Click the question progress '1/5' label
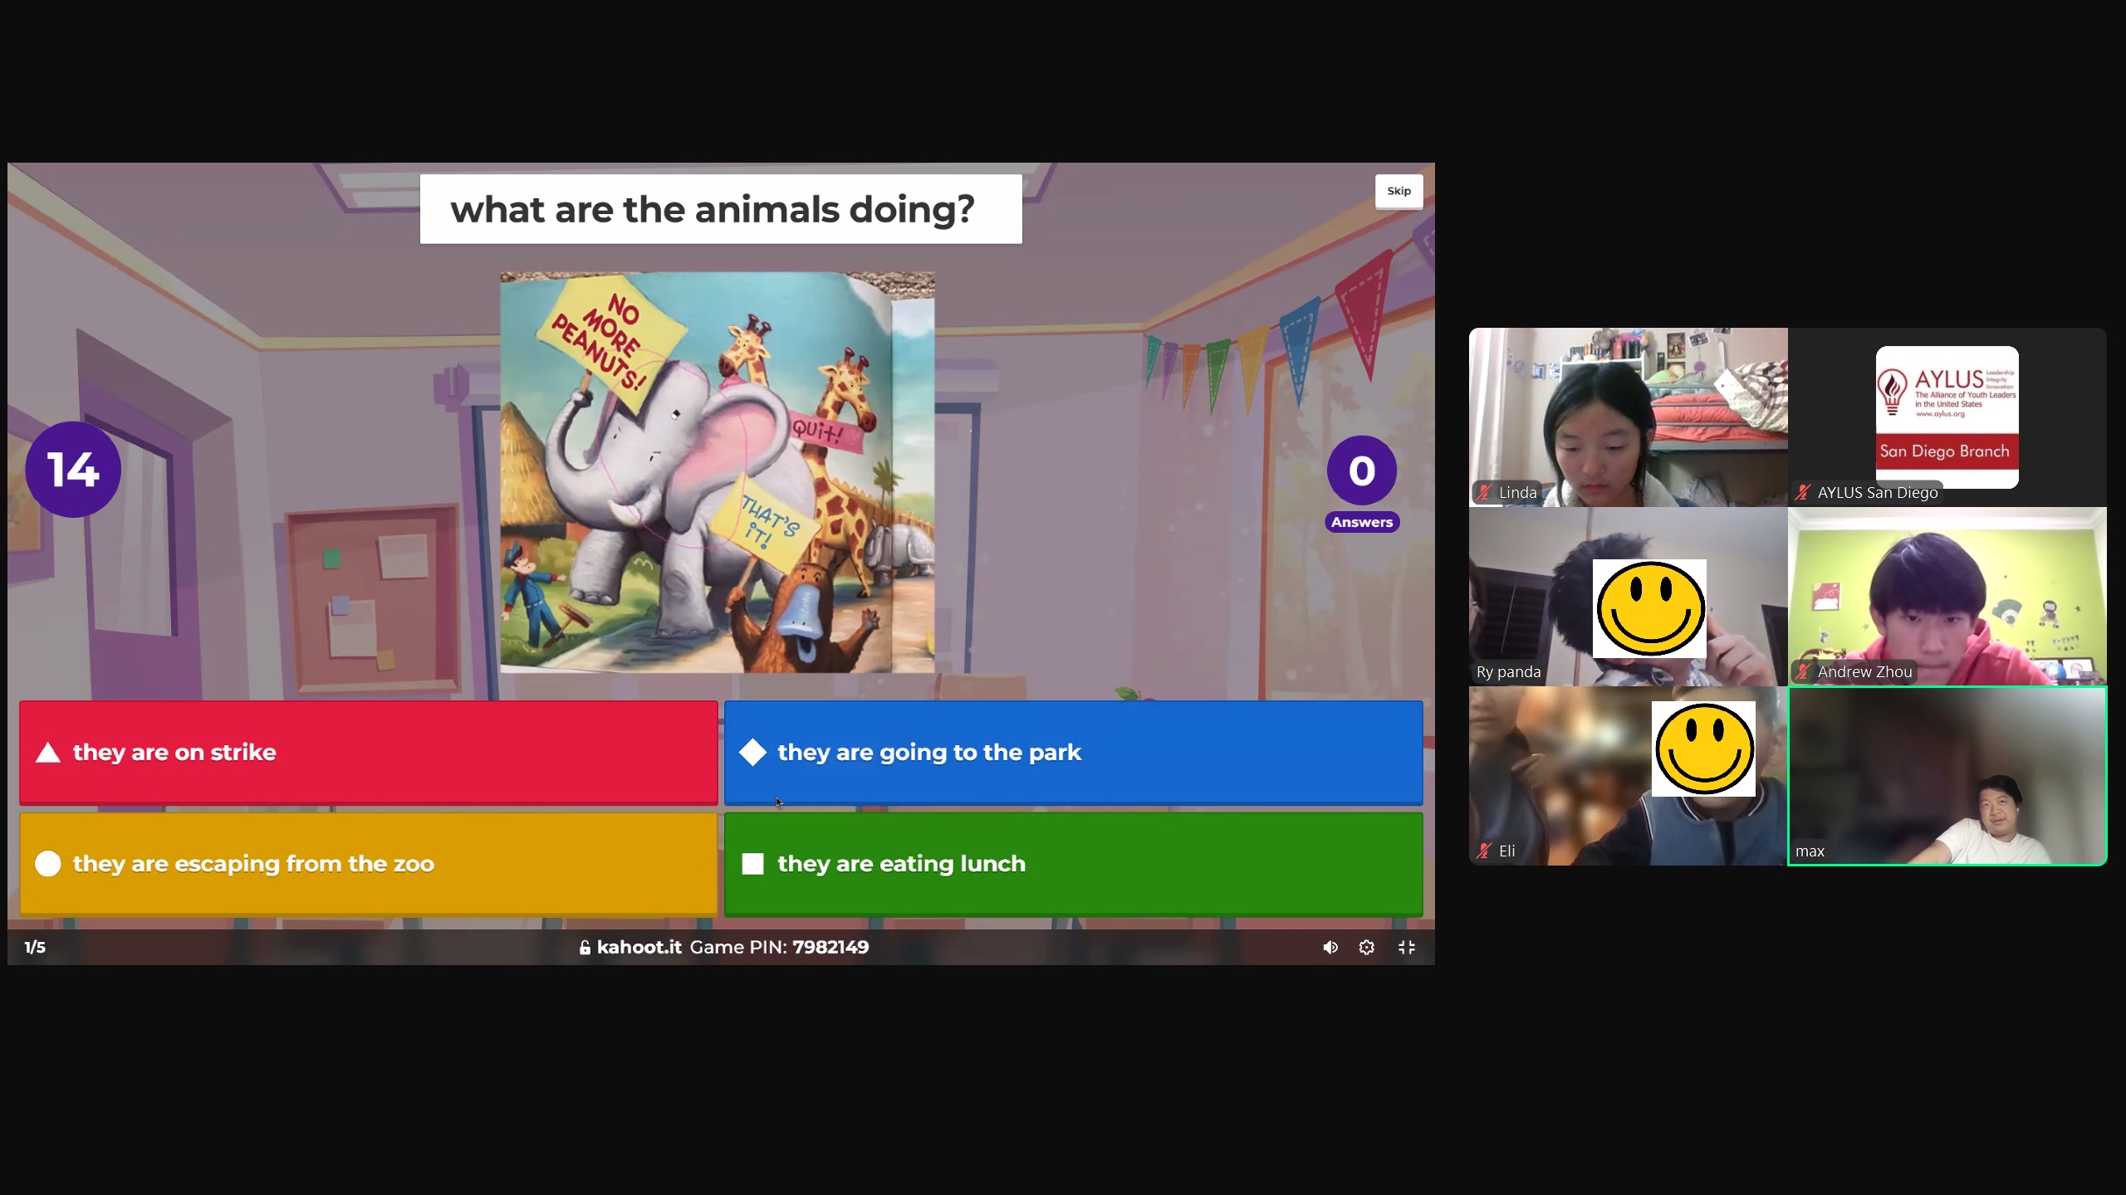 tap(35, 947)
